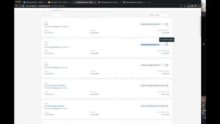
Task: Open the digest link of tag 4.0.8
Action: (49, 74)
